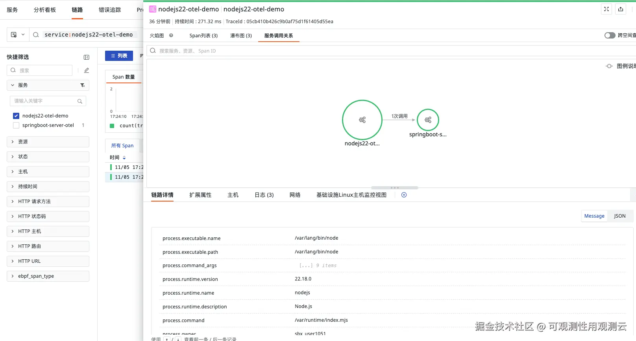Open the 分析看板 top navigation tab
The image size is (636, 341).
click(x=45, y=10)
